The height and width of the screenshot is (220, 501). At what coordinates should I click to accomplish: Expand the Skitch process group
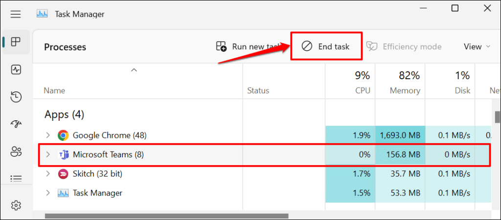(47, 174)
